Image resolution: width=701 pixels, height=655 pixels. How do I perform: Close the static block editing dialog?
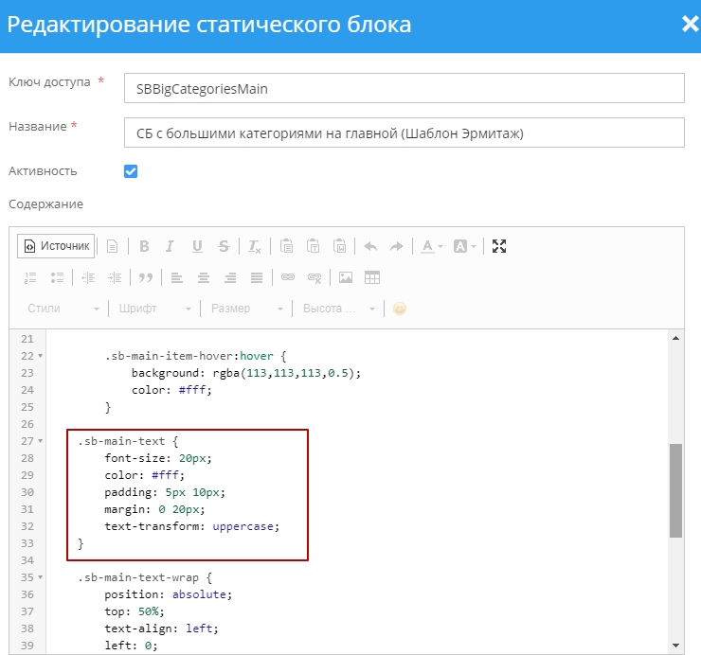coord(690,25)
